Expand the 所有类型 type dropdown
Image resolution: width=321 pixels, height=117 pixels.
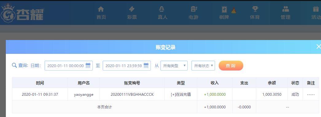tap(174, 66)
